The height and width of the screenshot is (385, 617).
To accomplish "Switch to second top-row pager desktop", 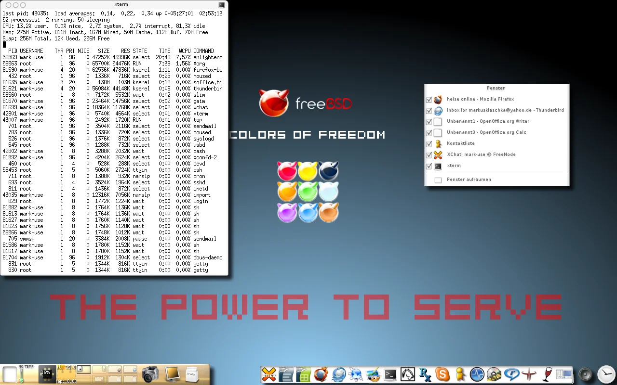I will point(99,369).
